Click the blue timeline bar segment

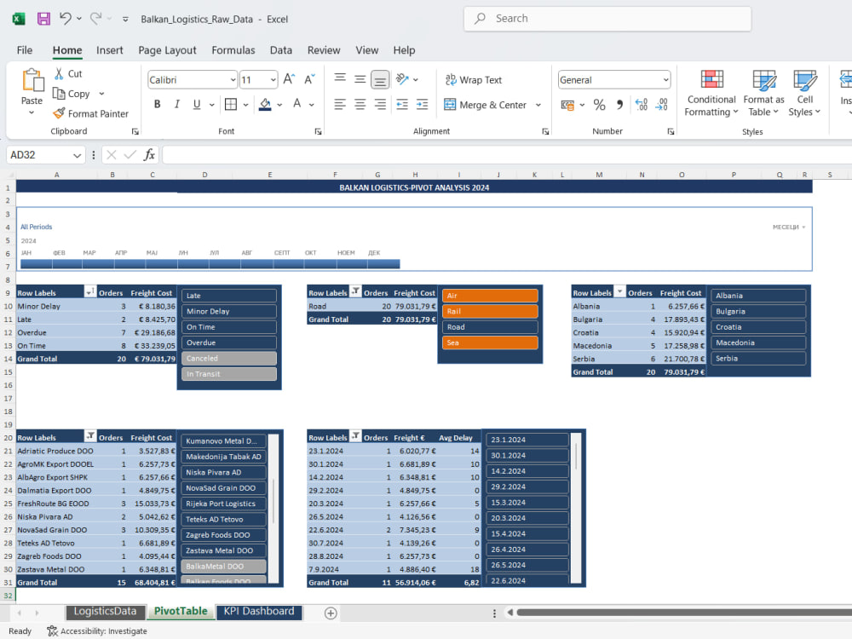coord(210,264)
